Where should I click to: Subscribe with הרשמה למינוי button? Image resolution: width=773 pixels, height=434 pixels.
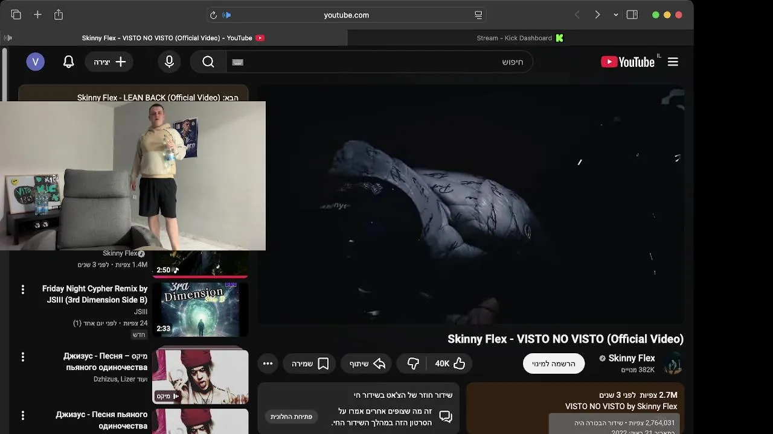coord(554,363)
